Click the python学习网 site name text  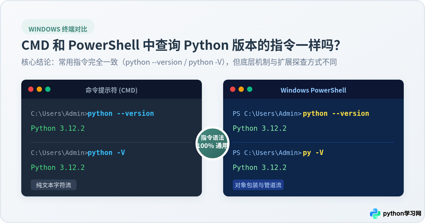pos(402,214)
